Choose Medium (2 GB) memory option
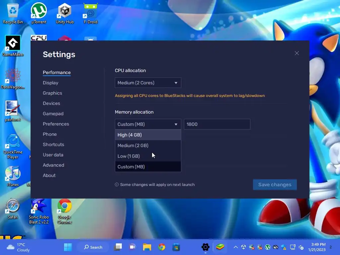The image size is (340, 255). 148,145
